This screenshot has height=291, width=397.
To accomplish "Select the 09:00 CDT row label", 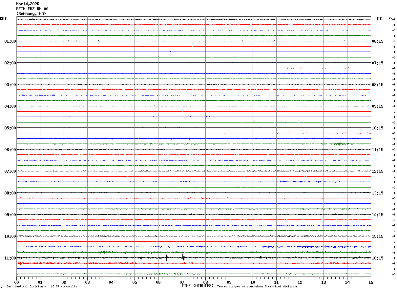I will (10, 215).
